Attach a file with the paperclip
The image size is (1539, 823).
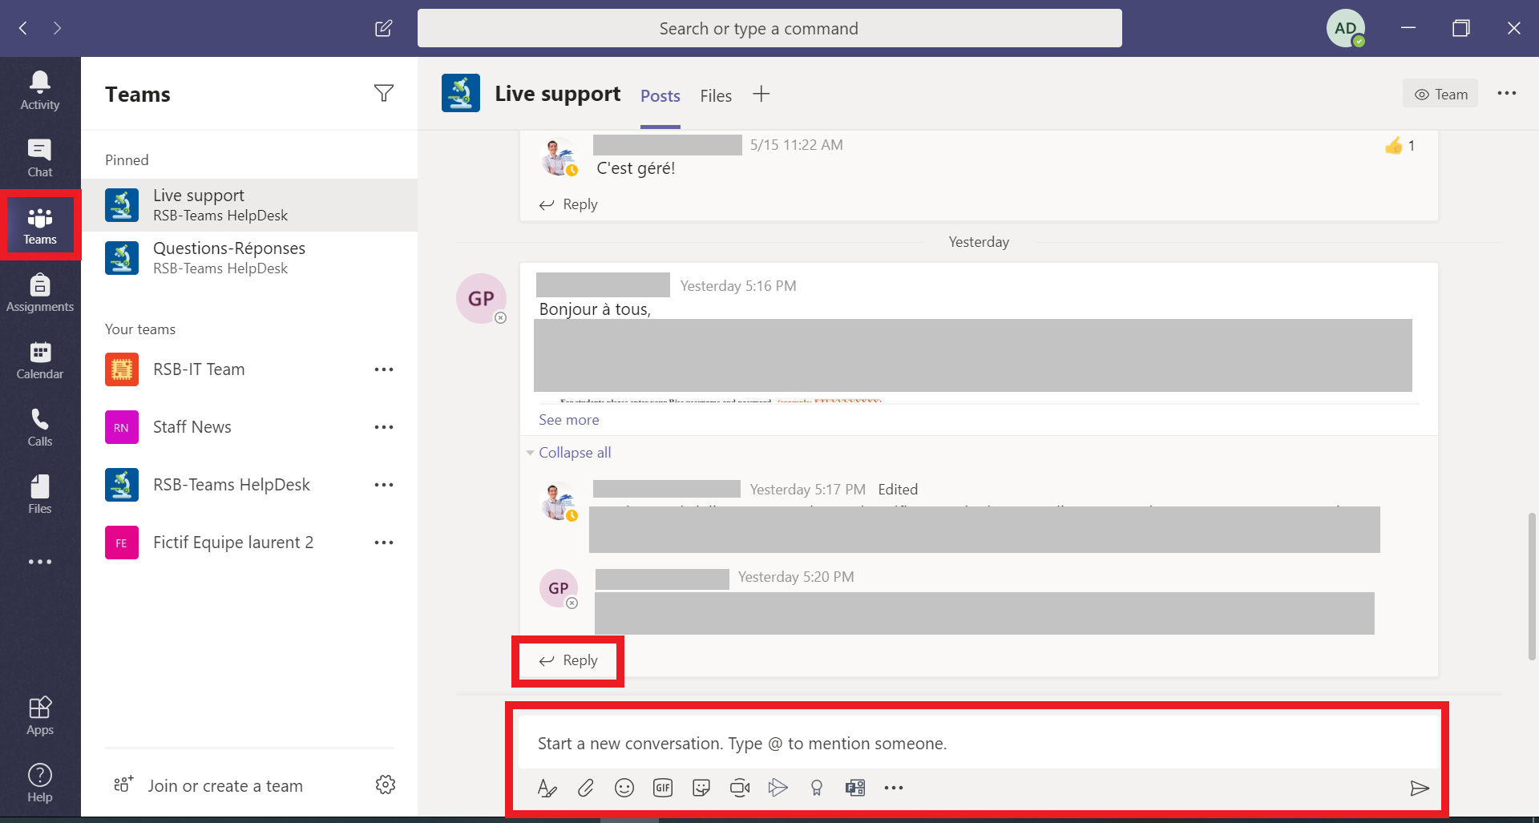(x=586, y=789)
